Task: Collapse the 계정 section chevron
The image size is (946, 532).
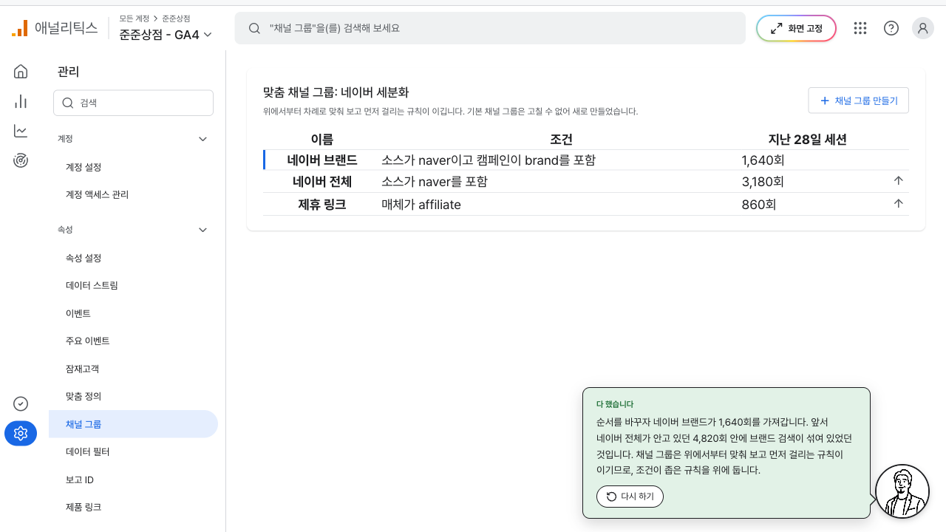Action: coord(203,139)
